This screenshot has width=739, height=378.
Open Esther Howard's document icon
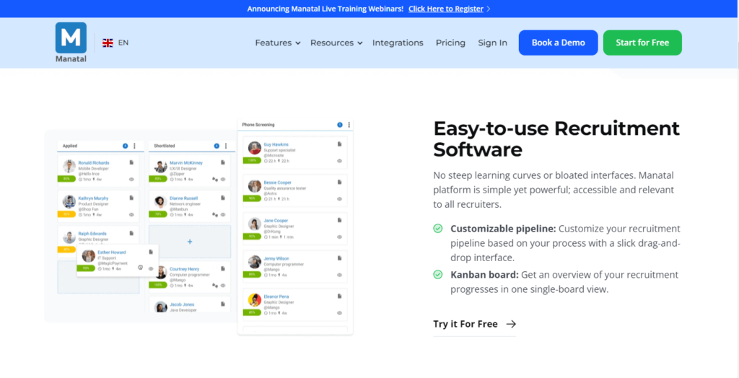pyautogui.click(x=151, y=252)
